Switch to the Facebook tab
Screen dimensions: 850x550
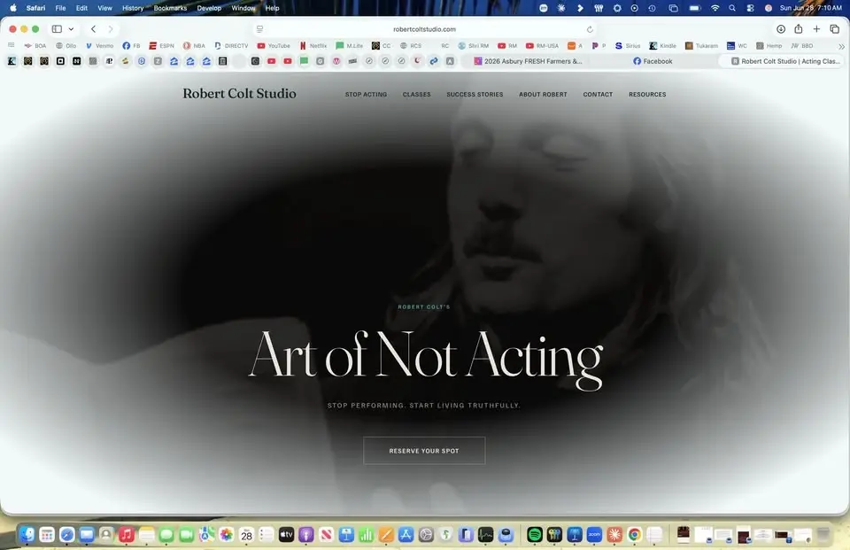(x=653, y=61)
